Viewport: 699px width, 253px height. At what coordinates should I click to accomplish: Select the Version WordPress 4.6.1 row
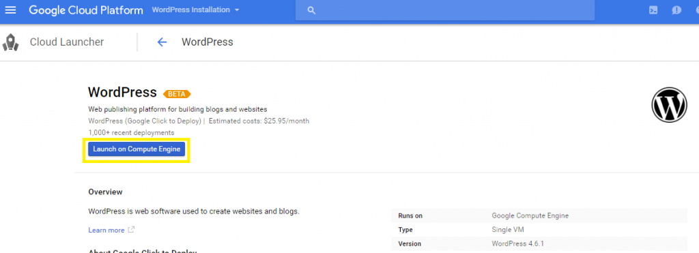[539, 243]
